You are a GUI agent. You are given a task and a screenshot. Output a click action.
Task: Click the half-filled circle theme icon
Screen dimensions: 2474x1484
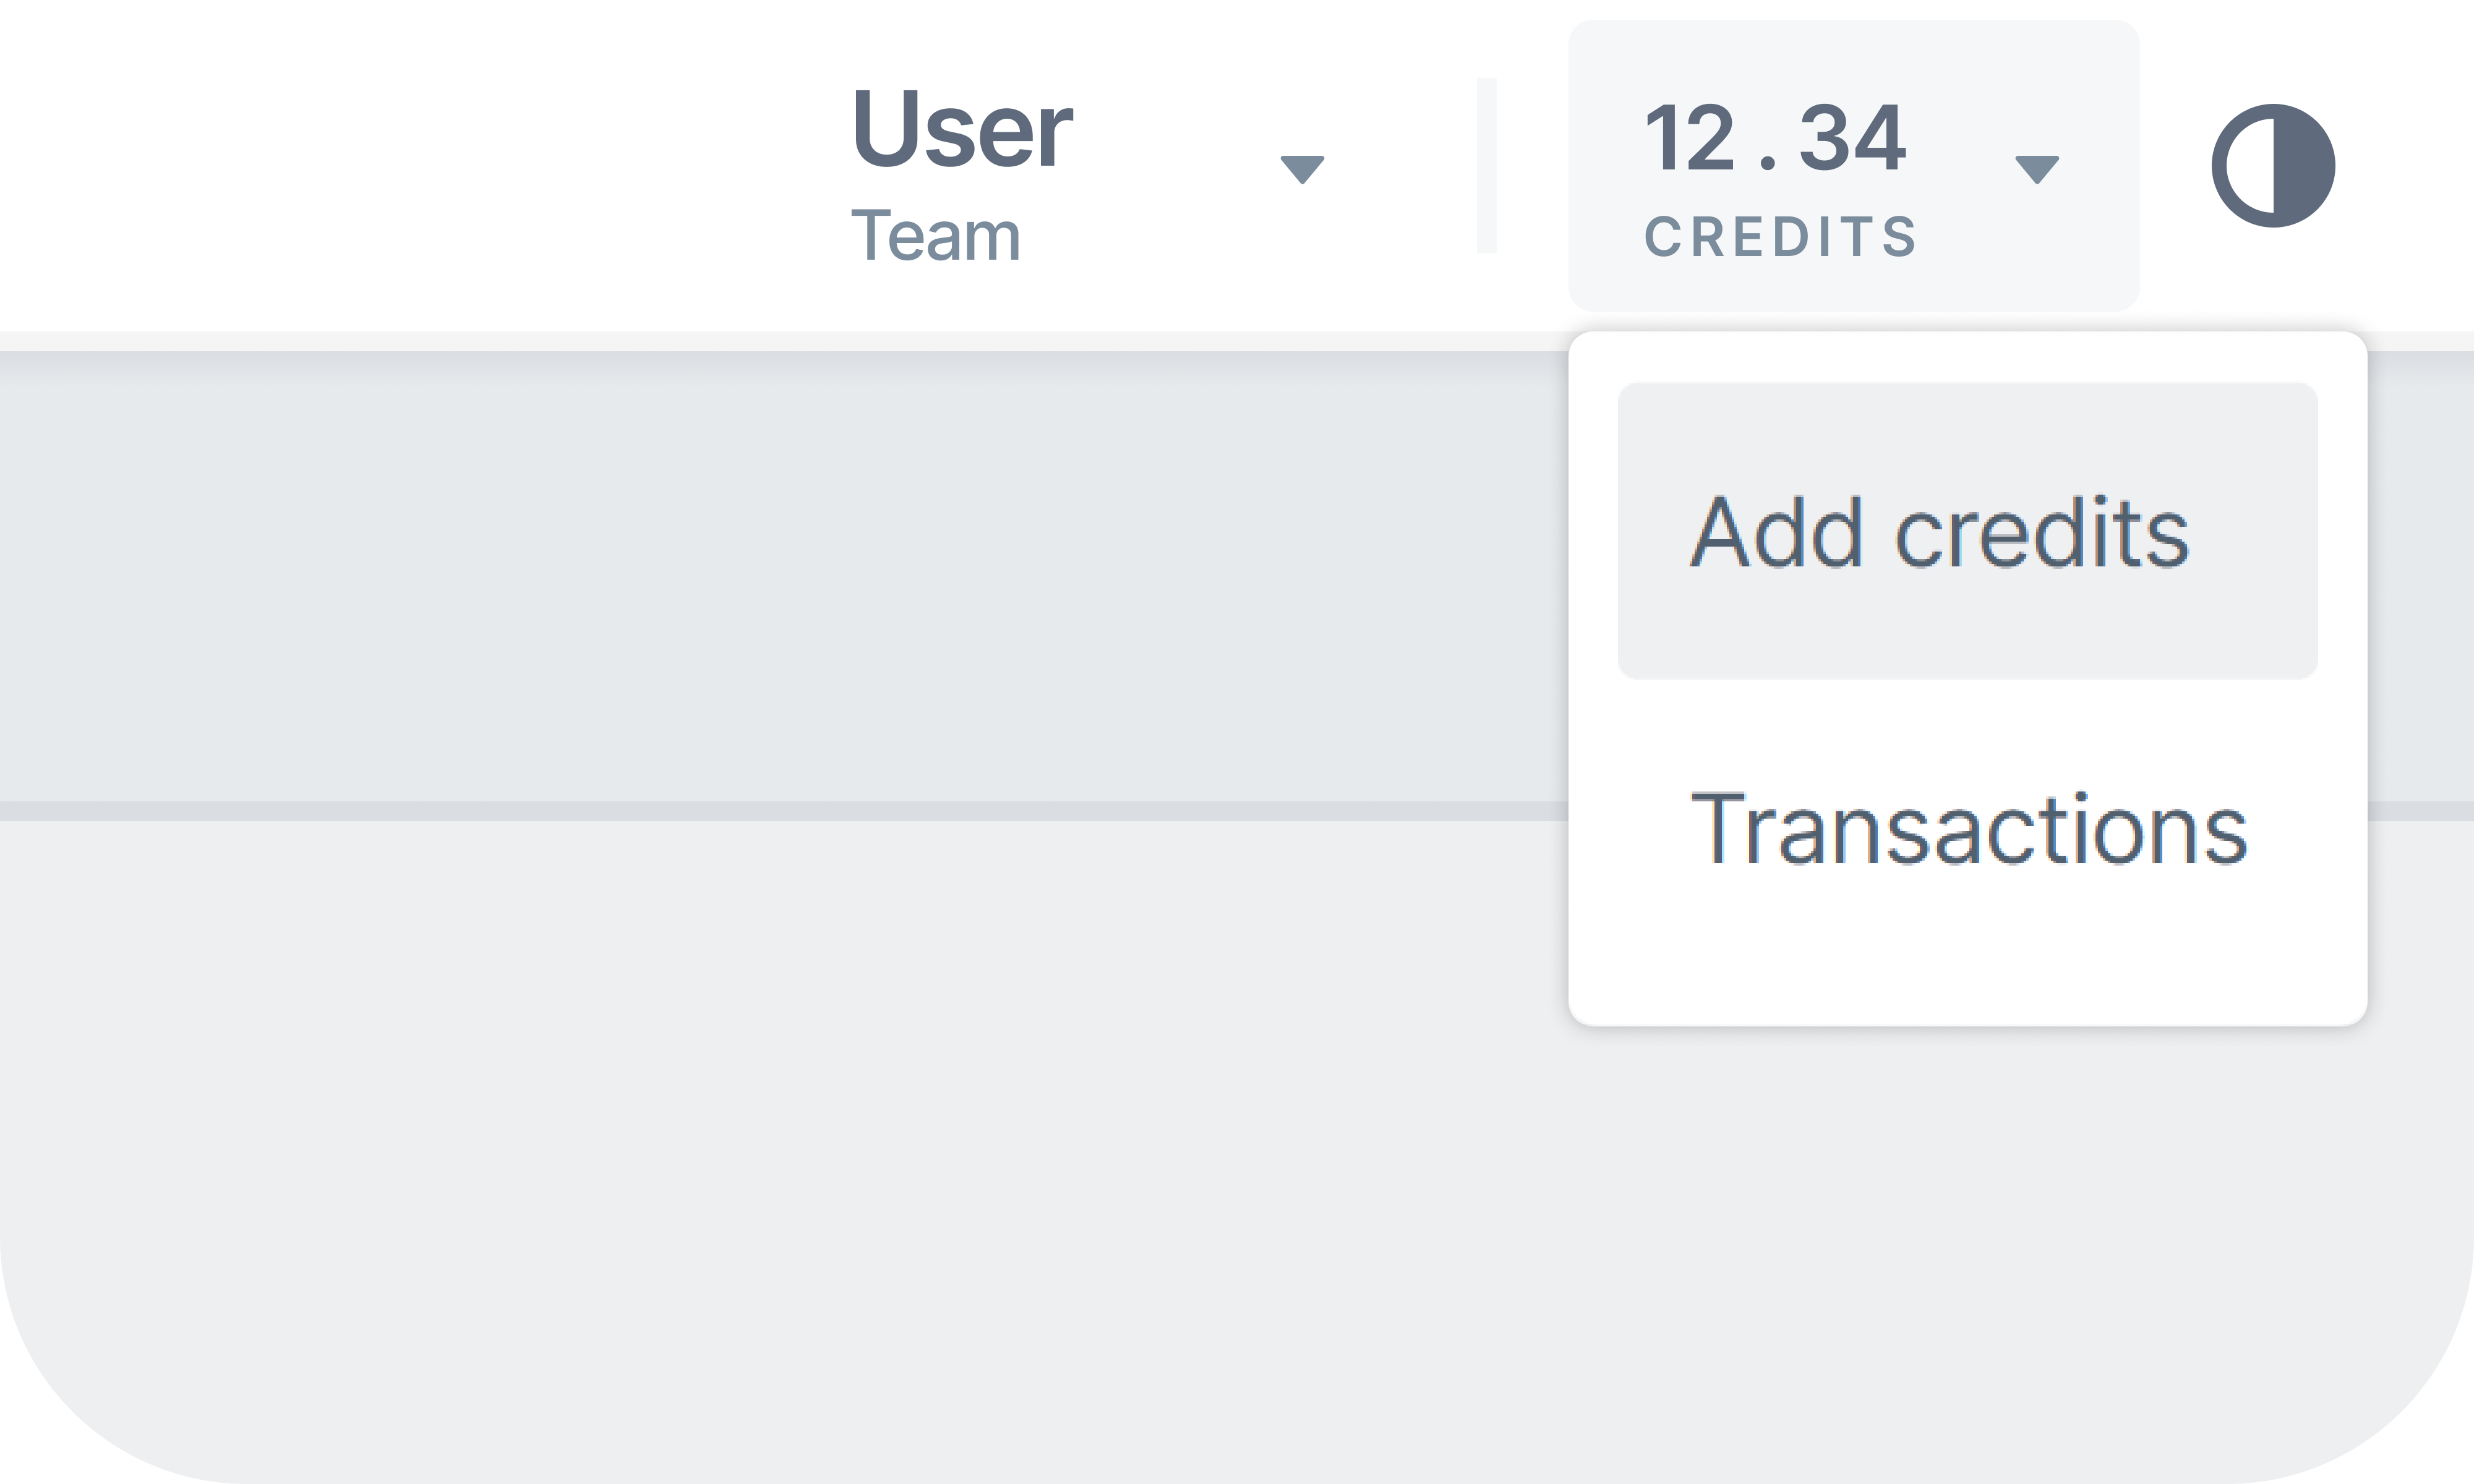tap(2273, 166)
